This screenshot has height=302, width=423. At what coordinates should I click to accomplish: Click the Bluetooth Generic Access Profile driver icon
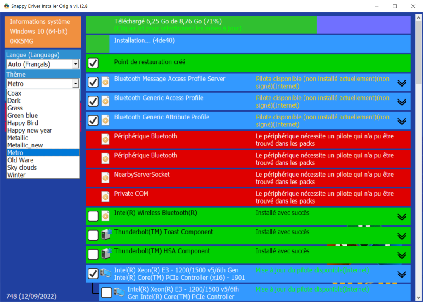pyautogui.click(x=105, y=101)
